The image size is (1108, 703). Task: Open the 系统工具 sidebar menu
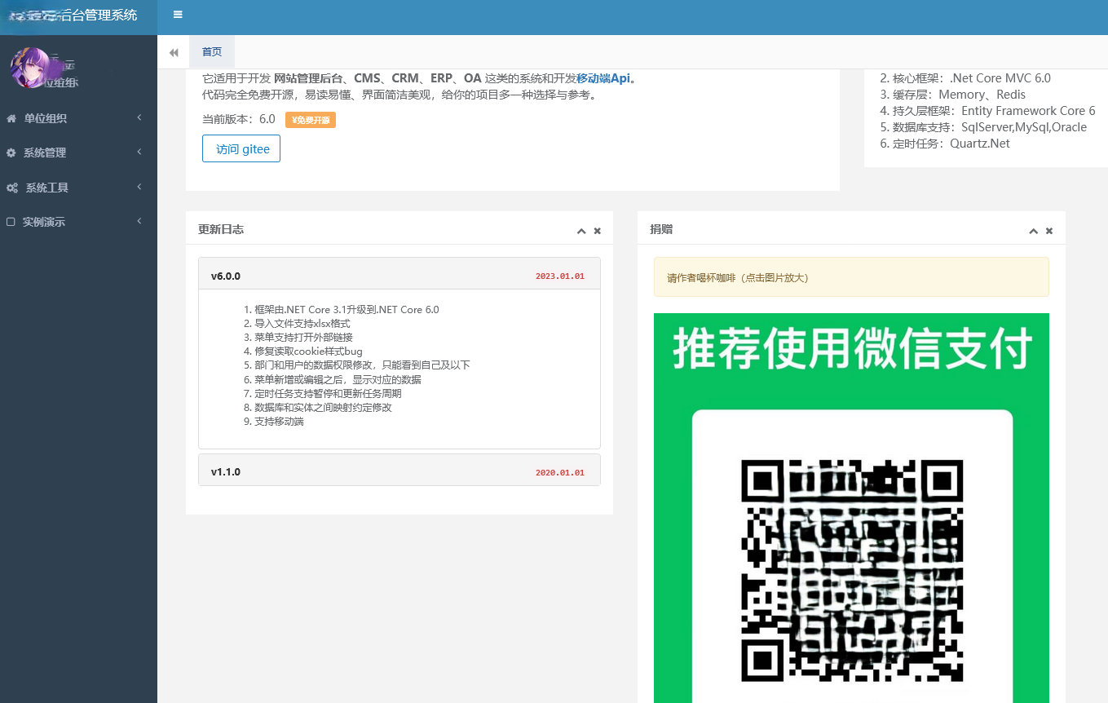tap(78, 188)
